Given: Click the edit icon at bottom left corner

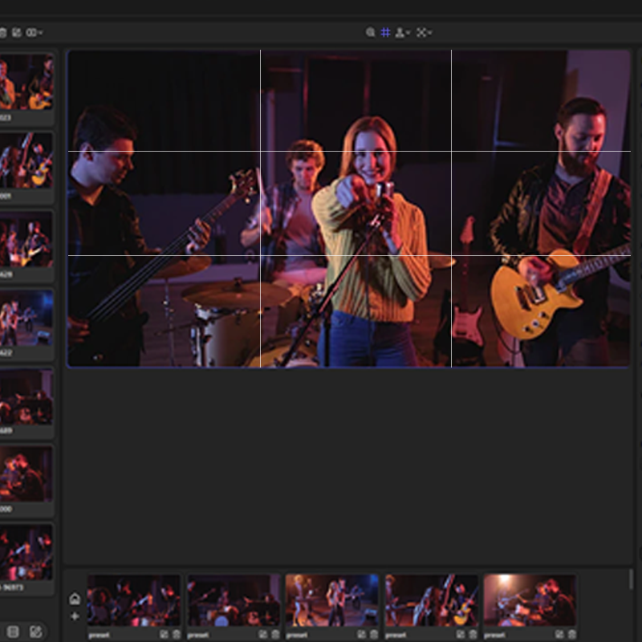Looking at the screenshot, I should click(35, 632).
